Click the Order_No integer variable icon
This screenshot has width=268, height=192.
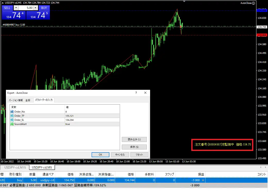(x=12, y=111)
